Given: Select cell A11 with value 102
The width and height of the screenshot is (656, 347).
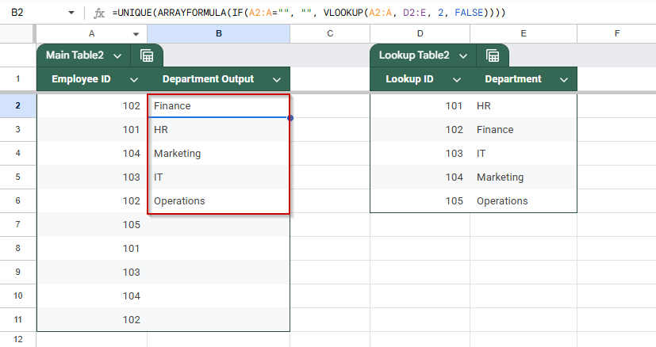Looking at the screenshot, I should coord(92,320).
